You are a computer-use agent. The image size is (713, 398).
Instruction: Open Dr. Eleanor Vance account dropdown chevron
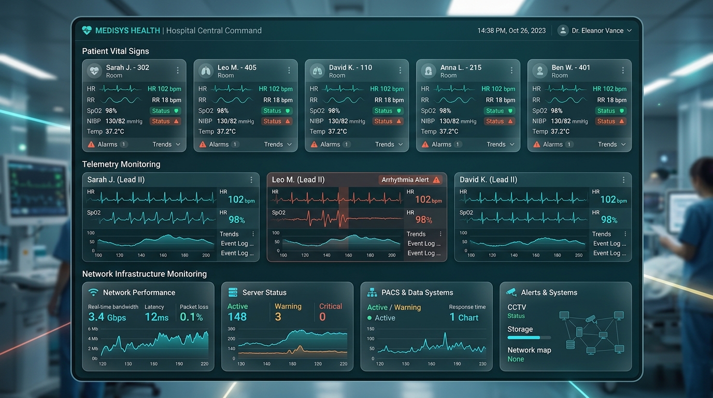coord(629,31)
